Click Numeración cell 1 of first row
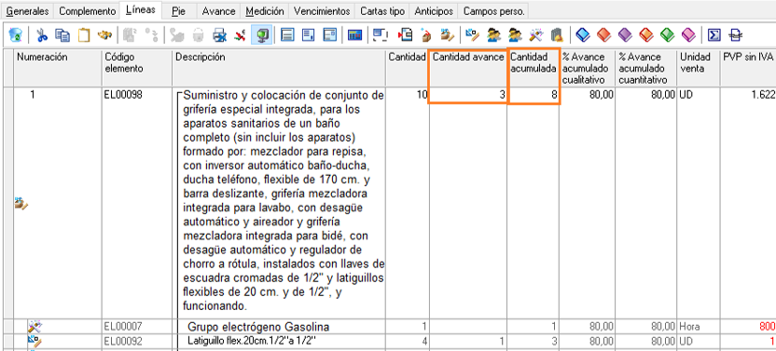Image resolution: width=776 pixels, height=351 pixels. [x=32, y=95]
